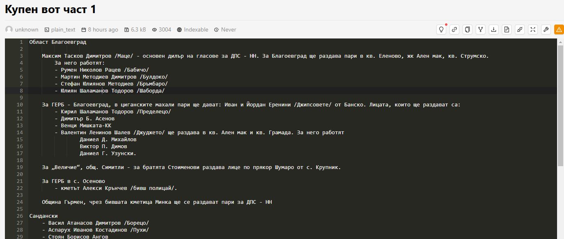Viewport: 564px width, 239px height.
Task: Open the raw document view icon
Action: (x=507, y=29)
